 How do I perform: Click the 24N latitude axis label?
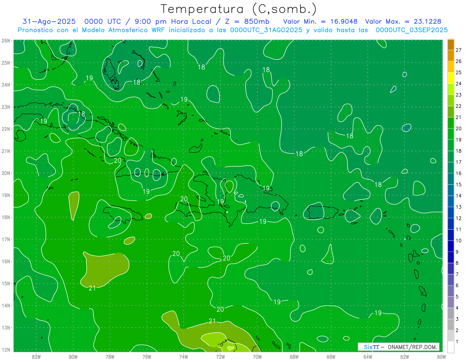(5, 85)
